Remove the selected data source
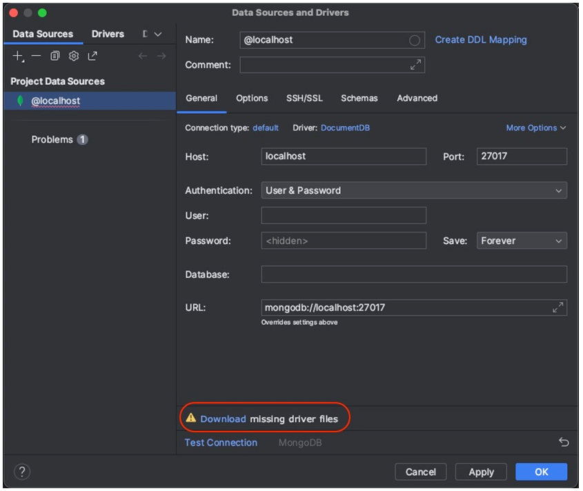Image resolution: width=583 pixels, height=491 pixels. point(36,56)
